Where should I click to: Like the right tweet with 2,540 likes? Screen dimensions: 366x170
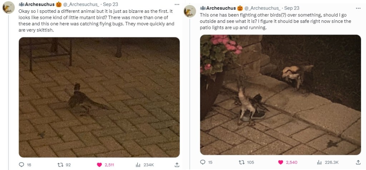280,162
